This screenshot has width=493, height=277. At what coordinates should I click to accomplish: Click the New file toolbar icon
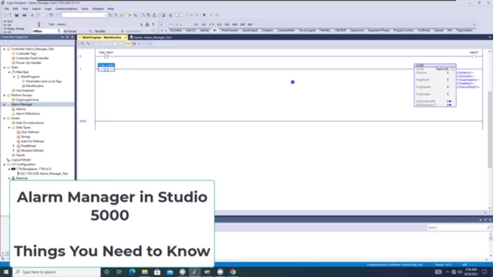(x=5, y=15)
